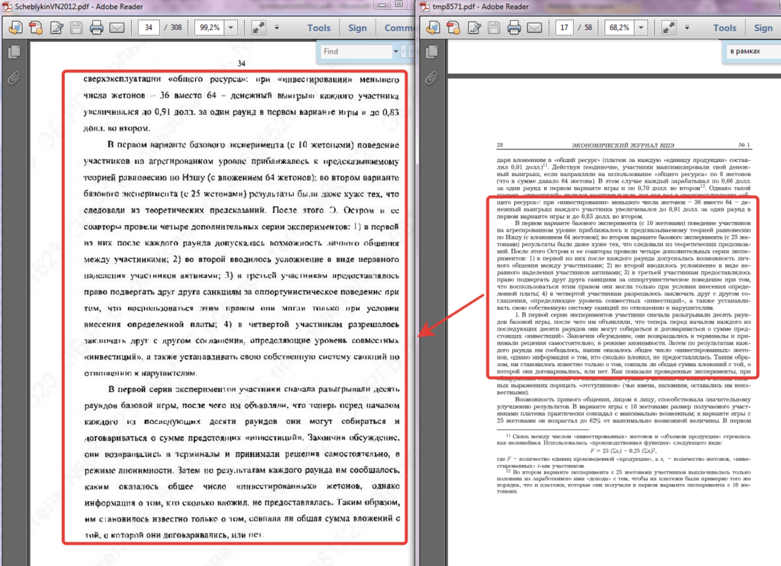Click Edit/annotate icon in left toolbar
Screen dimensions: 781x566
click(x=56, y=28)
